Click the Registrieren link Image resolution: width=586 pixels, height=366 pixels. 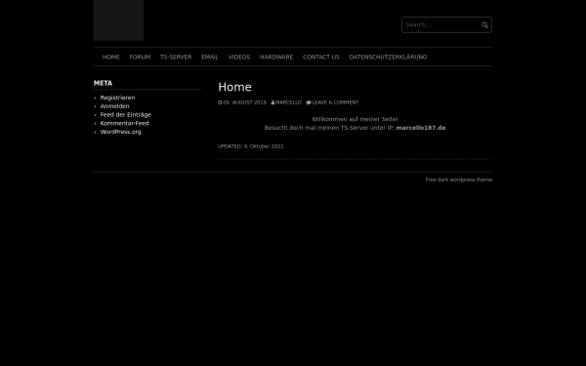click(x=117, y=98)
